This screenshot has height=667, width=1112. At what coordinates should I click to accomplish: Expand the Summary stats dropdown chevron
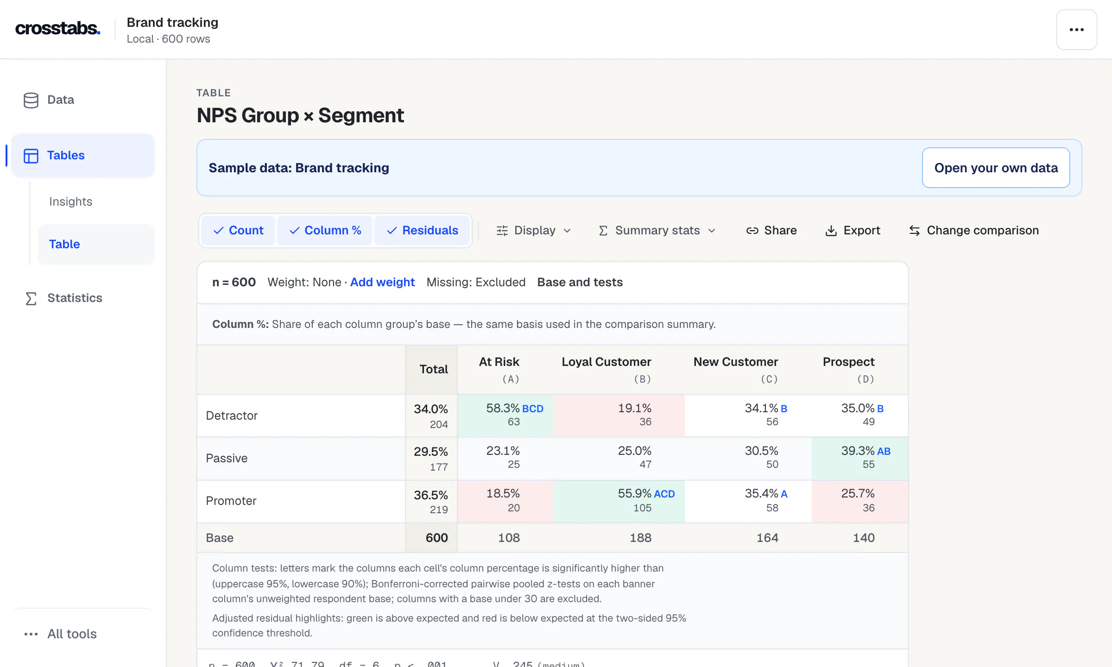tap(712, 231)
